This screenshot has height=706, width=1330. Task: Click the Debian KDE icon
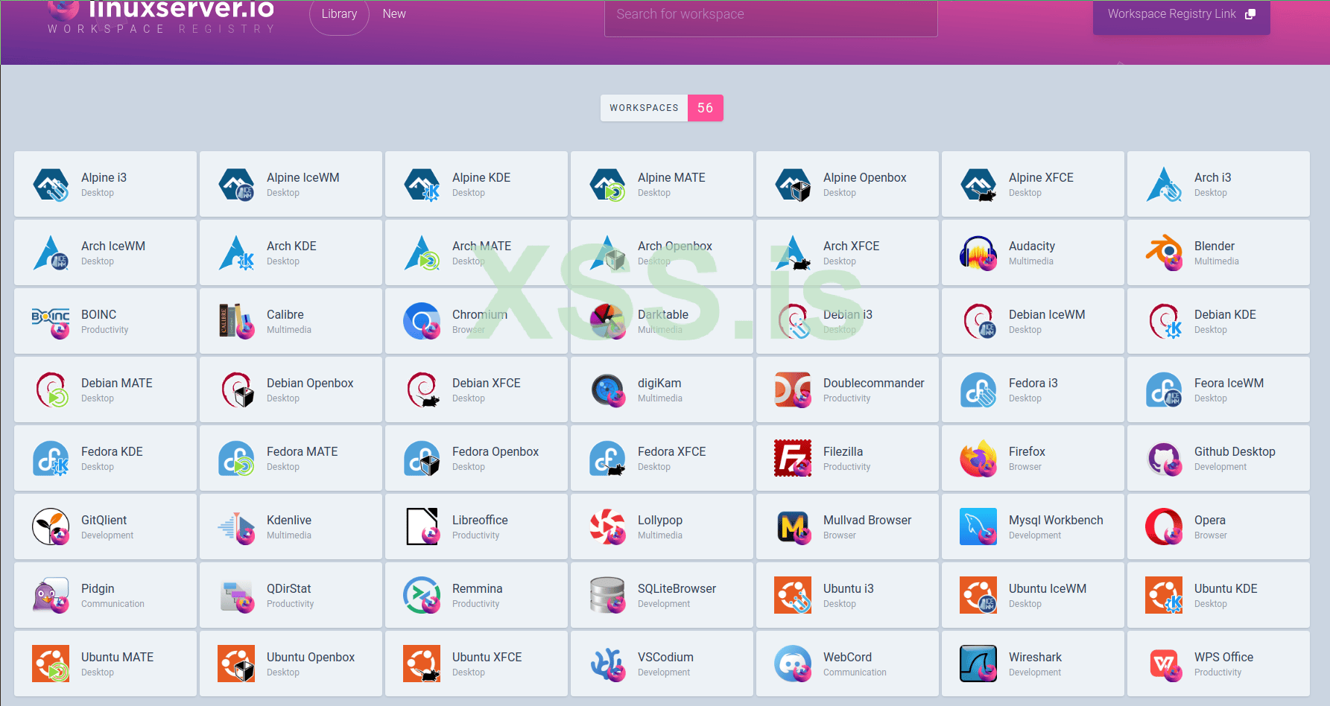coord(1165,322)
